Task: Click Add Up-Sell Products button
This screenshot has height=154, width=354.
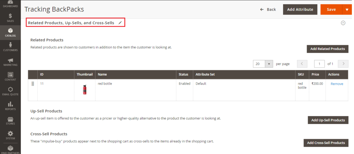Action: [x=328, y=120]
